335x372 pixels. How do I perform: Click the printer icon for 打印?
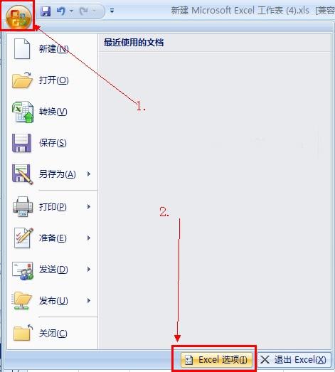tap(23, 207)
